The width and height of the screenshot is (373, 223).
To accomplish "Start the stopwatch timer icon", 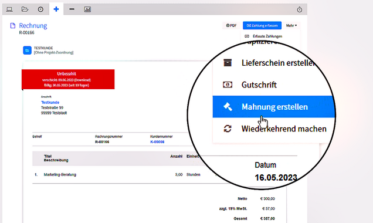I will pos(300,9).
